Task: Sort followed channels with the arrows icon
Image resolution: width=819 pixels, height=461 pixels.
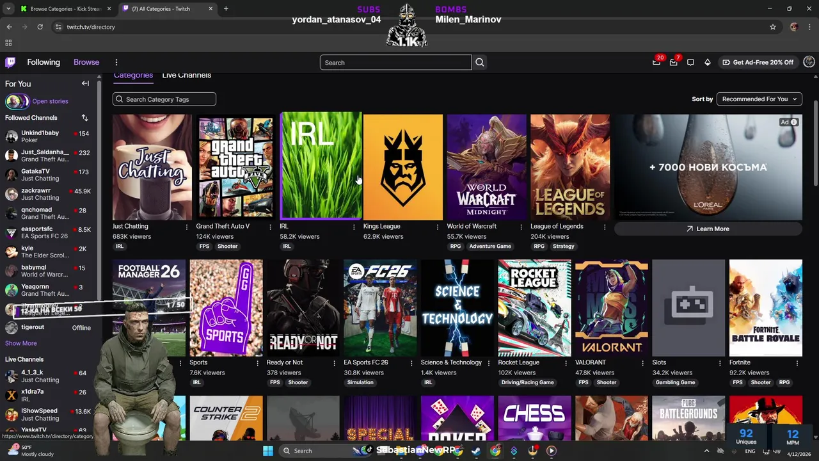Action: (x=84, y=118)
